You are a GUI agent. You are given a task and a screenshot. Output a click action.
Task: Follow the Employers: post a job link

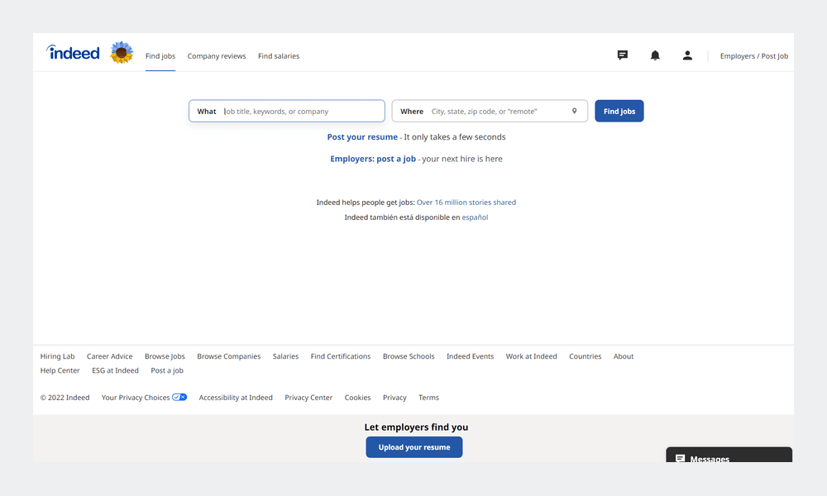[373, 160]
